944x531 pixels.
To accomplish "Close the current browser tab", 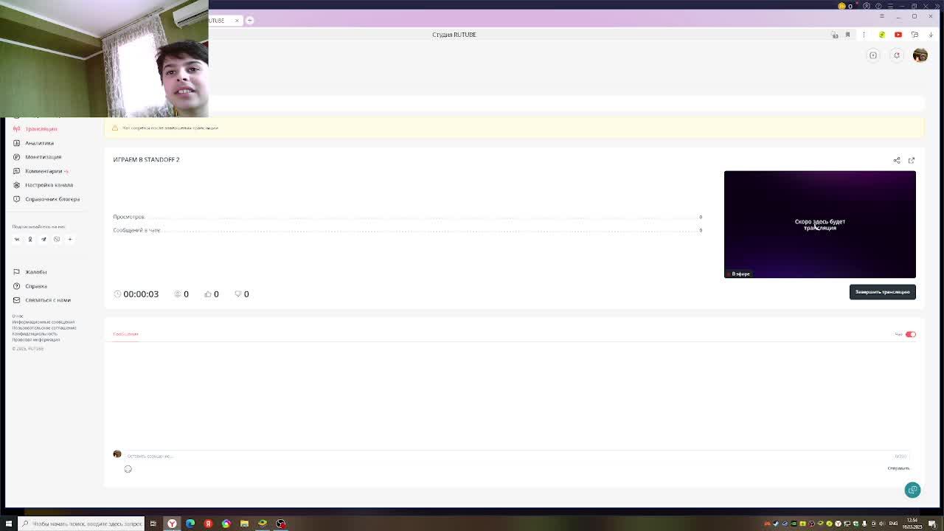I will (x=237, y=21).
